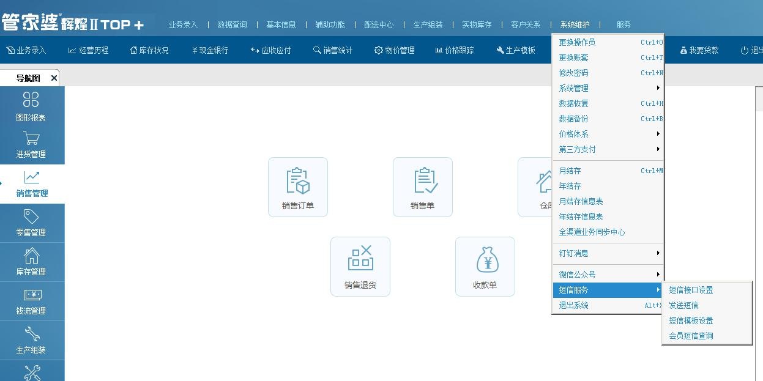763x381 pixels.
Task: Choose 发送短信 from the submenu
Action: 683,305
